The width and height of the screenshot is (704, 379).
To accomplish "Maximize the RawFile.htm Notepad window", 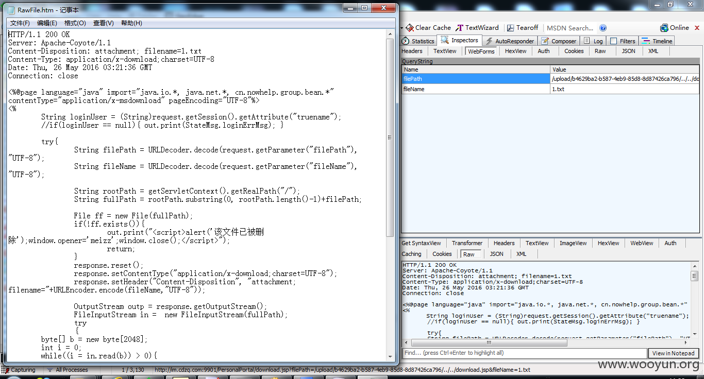I will (x=364, y=8).
